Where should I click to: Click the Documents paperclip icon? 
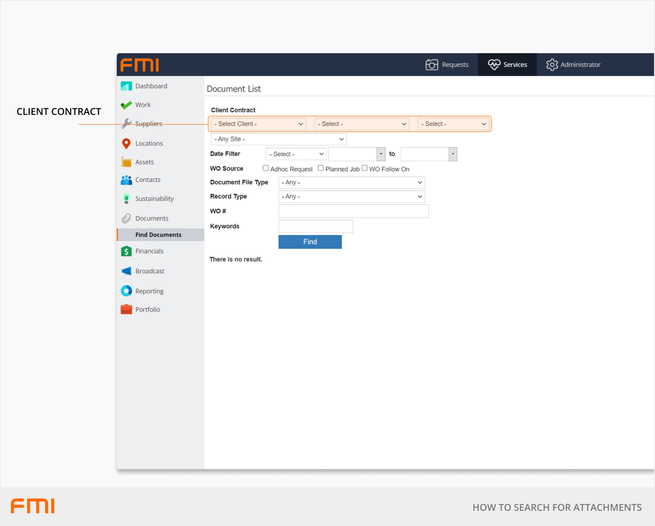(126, 218)
